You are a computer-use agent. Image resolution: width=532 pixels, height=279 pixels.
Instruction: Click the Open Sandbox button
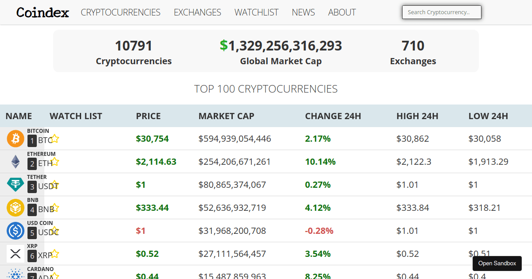pos(497,263)
